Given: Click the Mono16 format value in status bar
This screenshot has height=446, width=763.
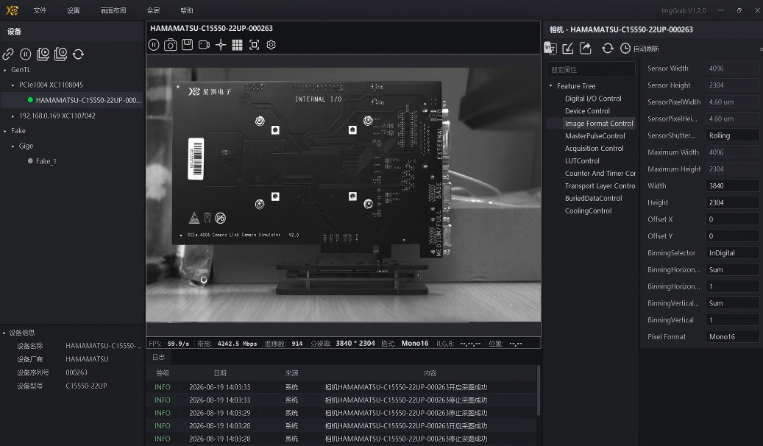Looking at the screenshot, I should pos(414,343).
